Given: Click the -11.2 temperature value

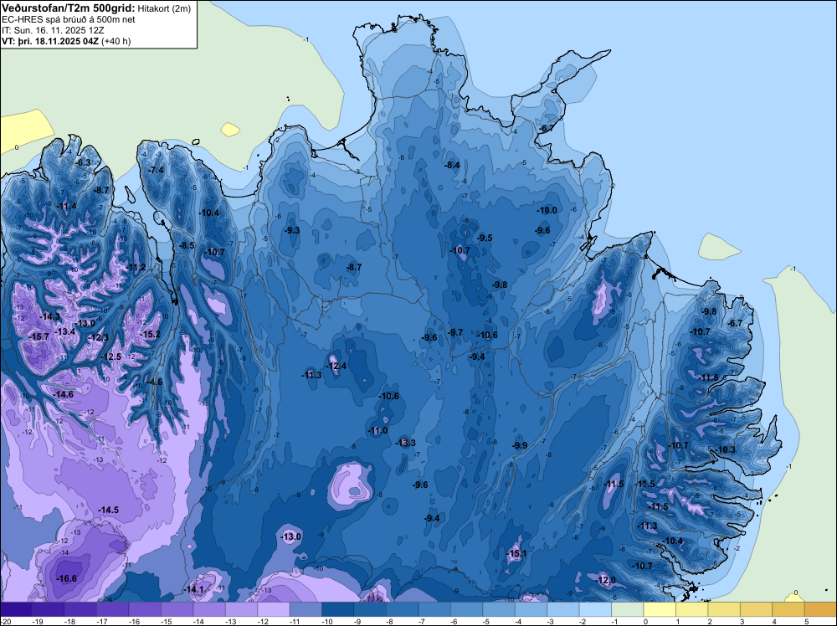Looking at the screenshot, I should (x=136, y=267).
